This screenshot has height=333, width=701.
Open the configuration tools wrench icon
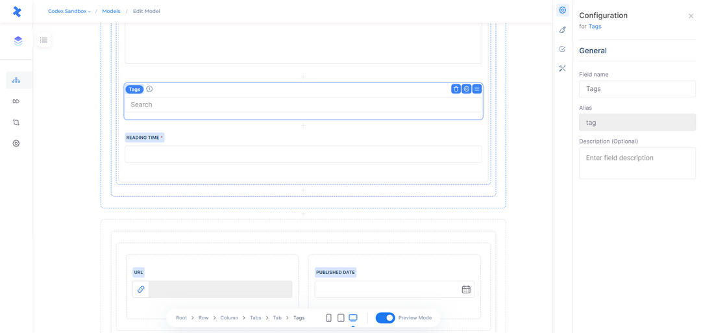[563, 68]
